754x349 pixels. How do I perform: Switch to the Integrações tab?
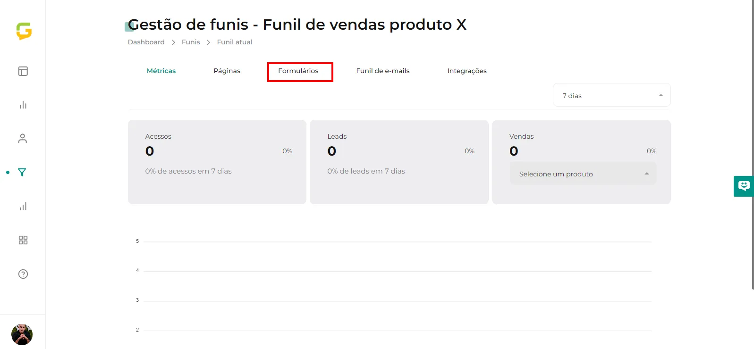tap(467, 71)
